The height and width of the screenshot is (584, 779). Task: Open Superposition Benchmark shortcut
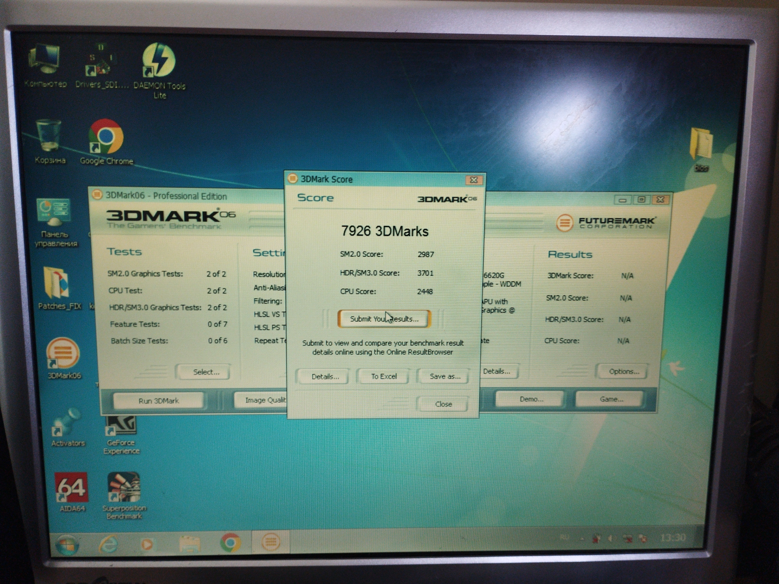tap(124, 496)
